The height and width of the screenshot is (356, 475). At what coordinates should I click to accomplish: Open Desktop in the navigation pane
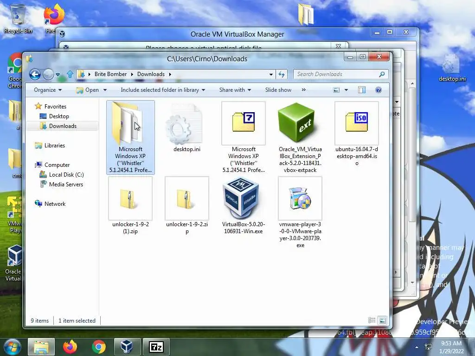(59, 116)
